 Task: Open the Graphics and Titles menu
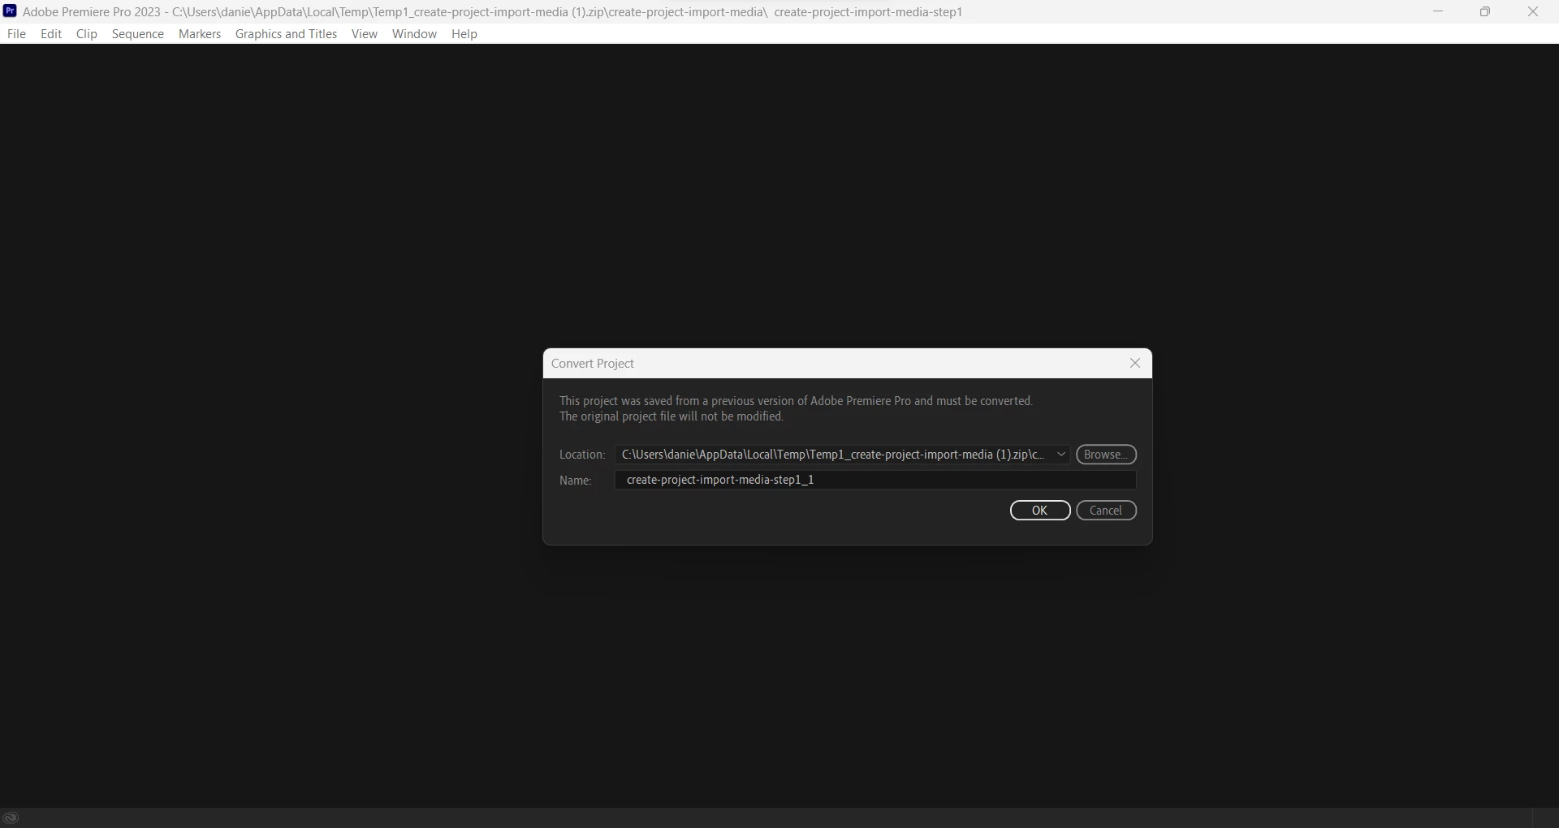point(286,34)
